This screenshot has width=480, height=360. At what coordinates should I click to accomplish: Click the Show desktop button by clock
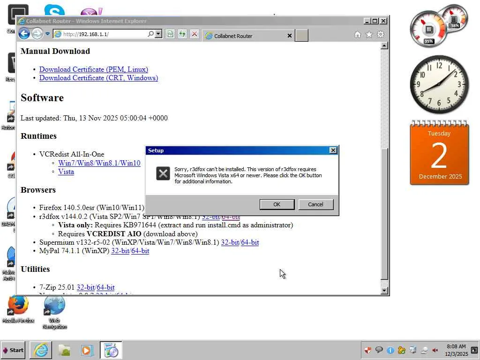(x=474, y=350)
